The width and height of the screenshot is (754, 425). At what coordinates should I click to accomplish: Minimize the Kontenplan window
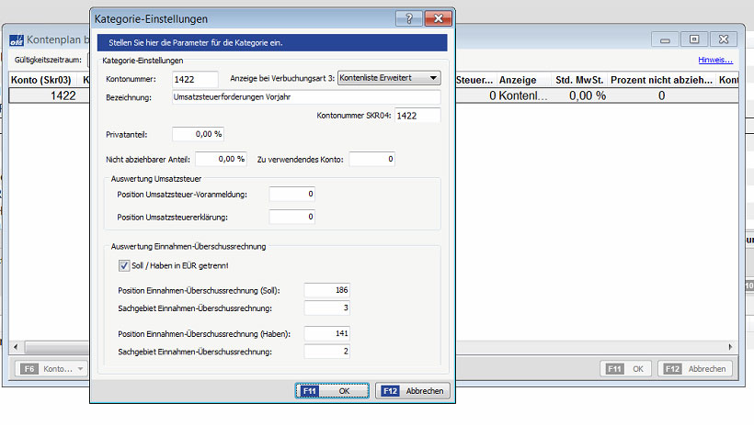pyautogui.click(x=665, y=39)
